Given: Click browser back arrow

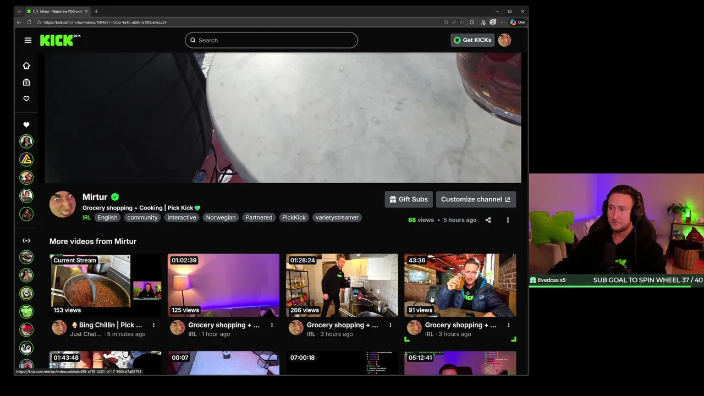Looking at the screenshot, I should point(19,22).
